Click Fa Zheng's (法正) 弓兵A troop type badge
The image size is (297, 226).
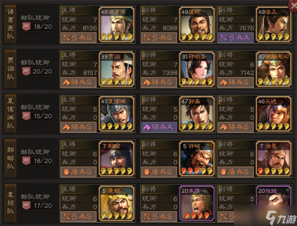(236, 38)
